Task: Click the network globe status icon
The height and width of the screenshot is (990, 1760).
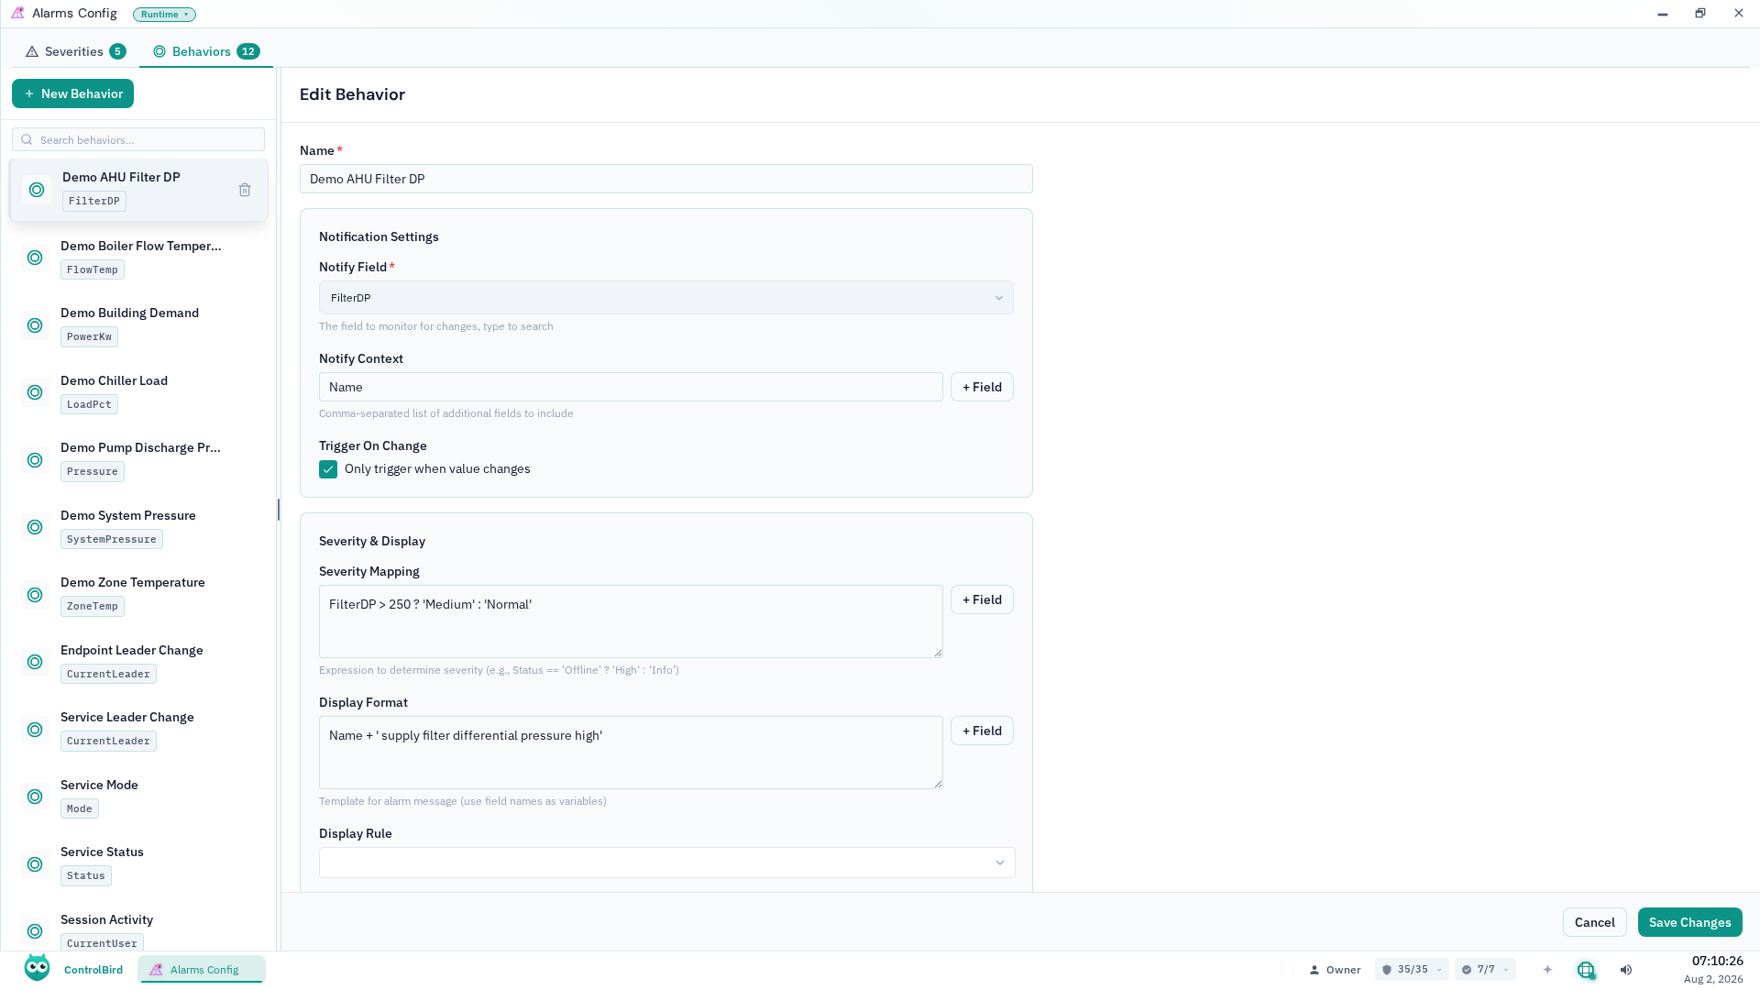Action: [x=1586, y=970]
